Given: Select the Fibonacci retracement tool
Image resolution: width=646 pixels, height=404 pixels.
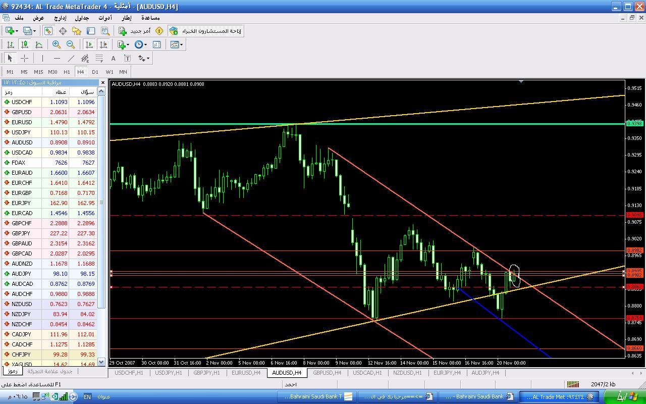Looking at the screenshot, I should tap(99, 58).
